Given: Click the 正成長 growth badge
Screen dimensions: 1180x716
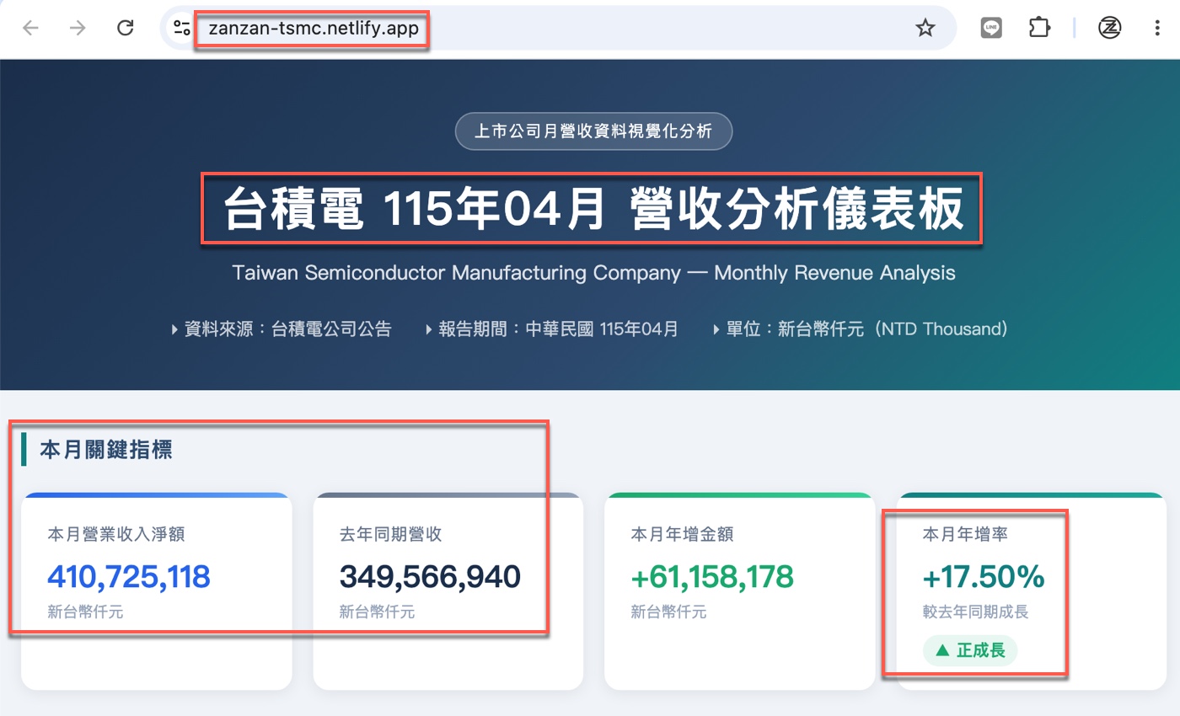Looking at the screenshot, I should (970, 650).
